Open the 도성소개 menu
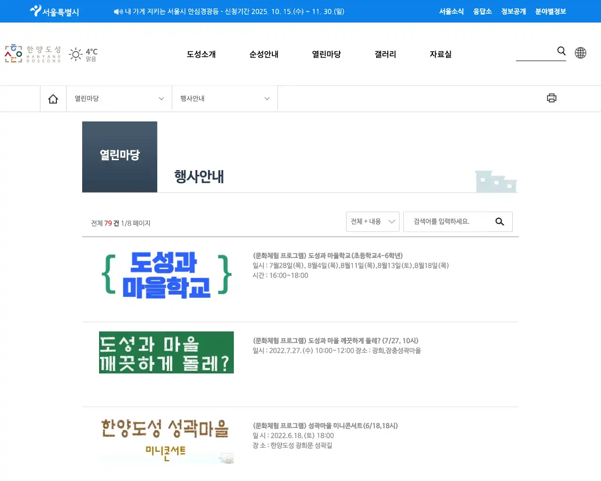 [201, 54]
